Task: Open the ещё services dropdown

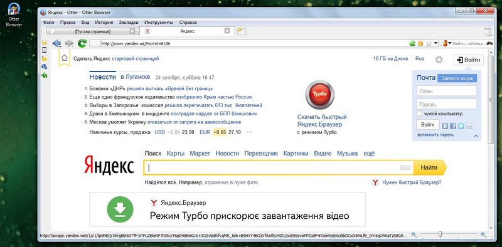Action: pyautogui.click(x=369, y=154)
